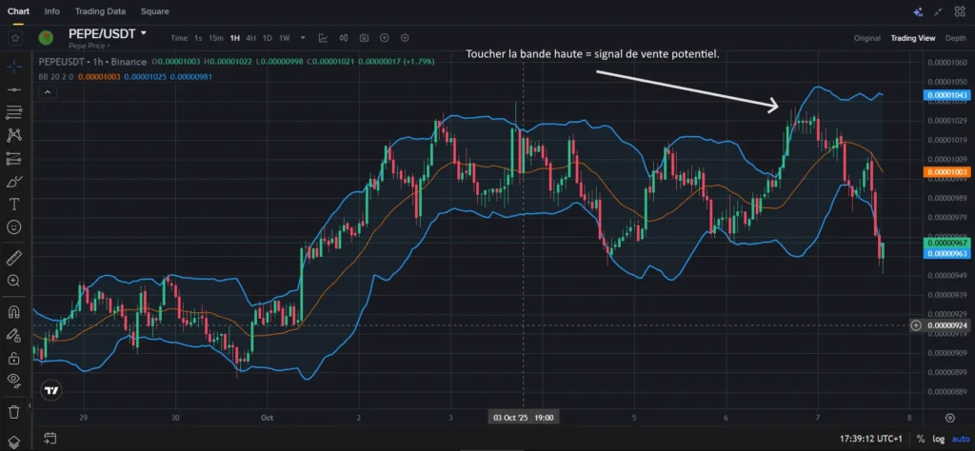
Task: Open chart settings hexagon icon in toolbar
Action: click(x=405, y=38)
